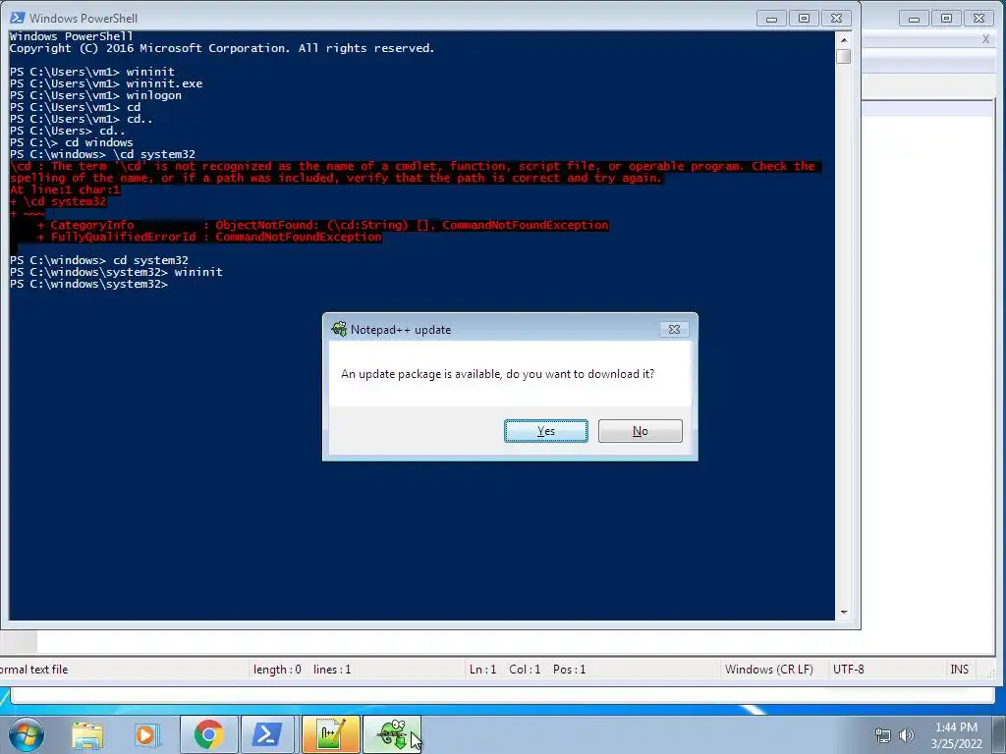Switch to the PowerShell taskbar button
Viewport: 1006px width, 754px height.
[267, 734]
